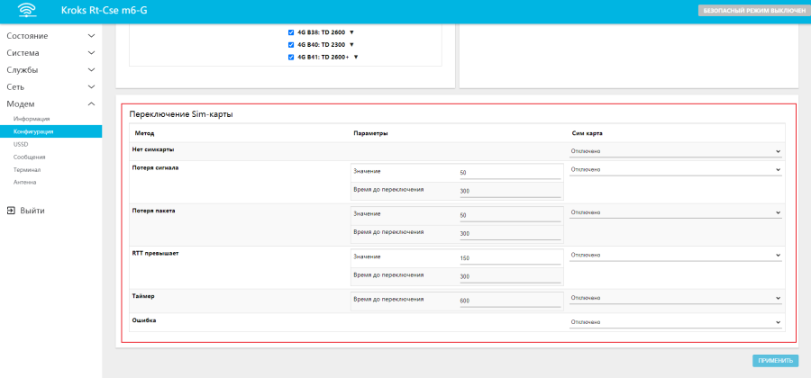Open the Терминал modem page
811x378 pixels.
(26, 169)
